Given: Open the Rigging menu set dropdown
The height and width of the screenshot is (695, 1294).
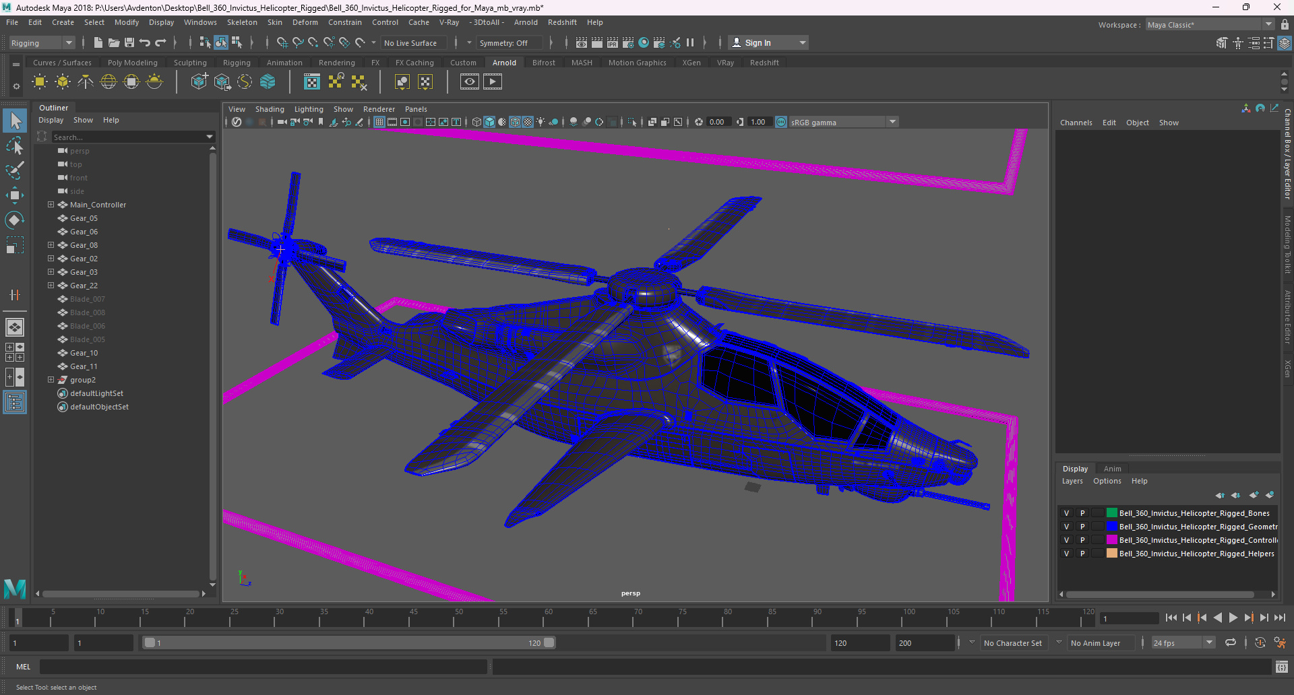Looking at the screenshot, I should click(41, 43).
